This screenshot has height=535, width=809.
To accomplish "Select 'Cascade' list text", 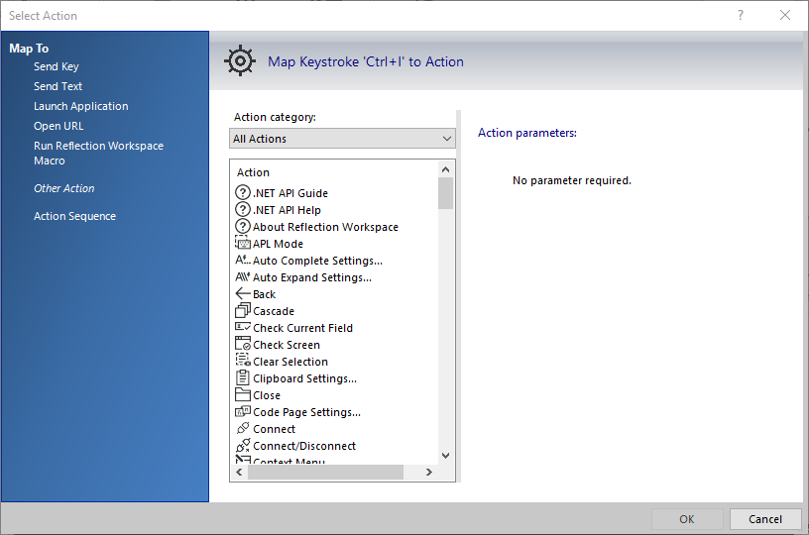I will tap(274, 311).
